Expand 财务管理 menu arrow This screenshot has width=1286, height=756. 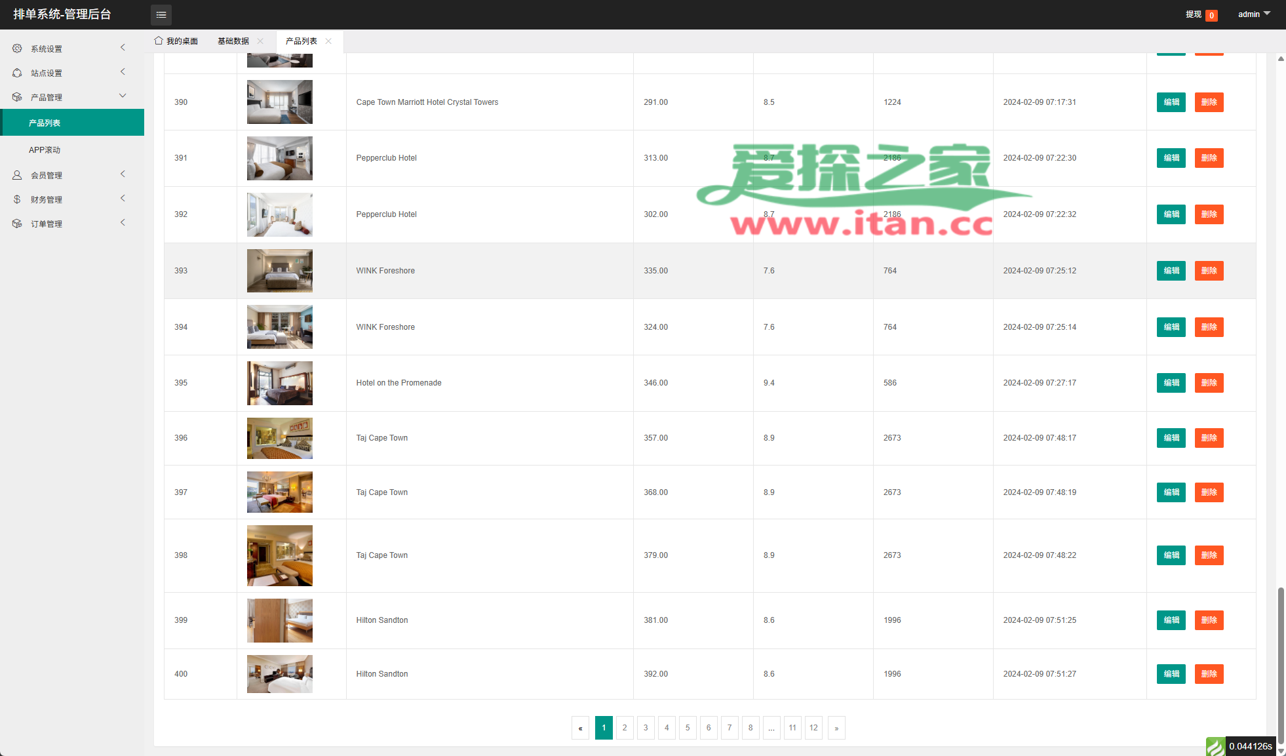pos(123,198)
